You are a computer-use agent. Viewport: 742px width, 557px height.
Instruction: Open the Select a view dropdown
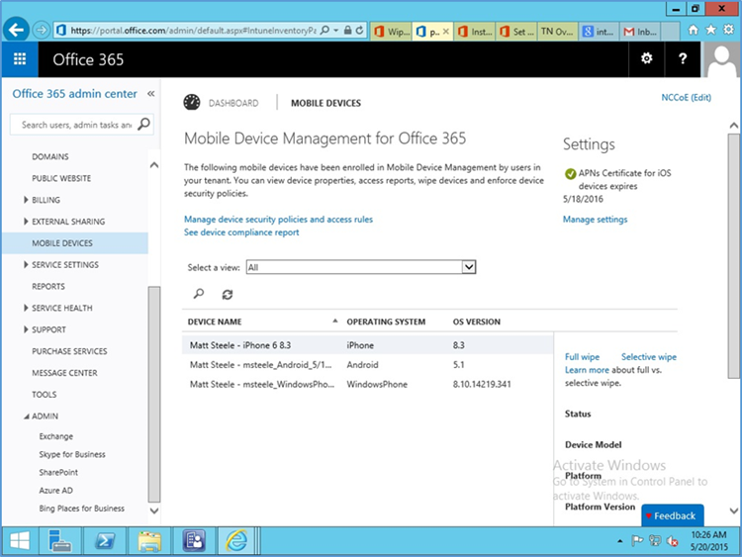tap(469, 267)
